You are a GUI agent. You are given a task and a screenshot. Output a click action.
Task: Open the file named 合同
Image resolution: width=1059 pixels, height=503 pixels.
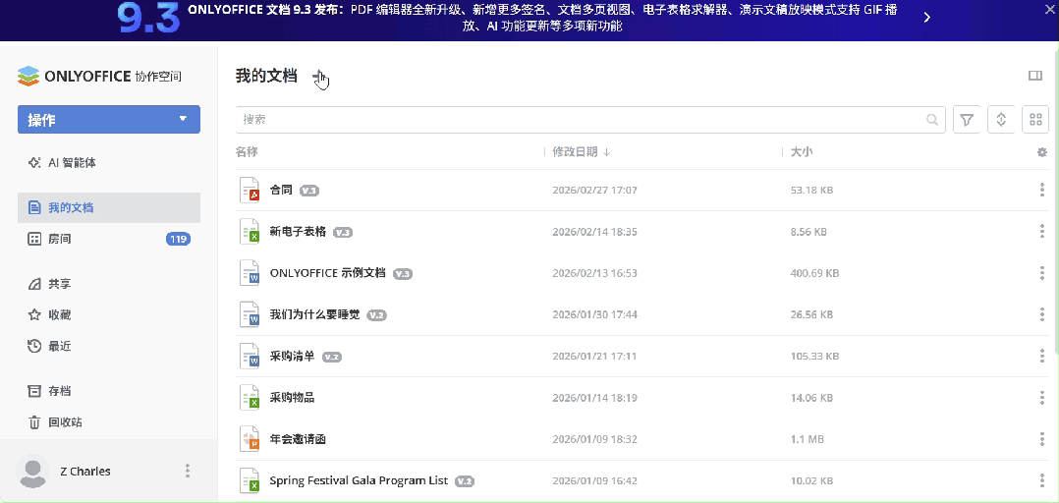click(281, 191)
